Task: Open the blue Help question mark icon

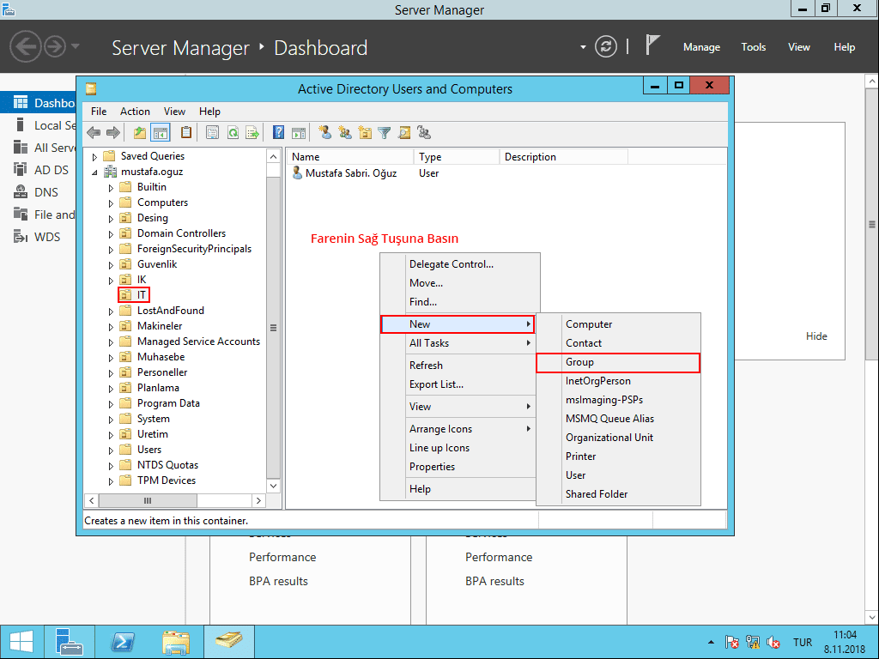Action: (x=278, y=133)
